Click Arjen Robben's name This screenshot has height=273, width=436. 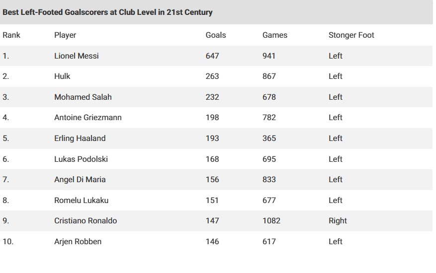(79, 242)
